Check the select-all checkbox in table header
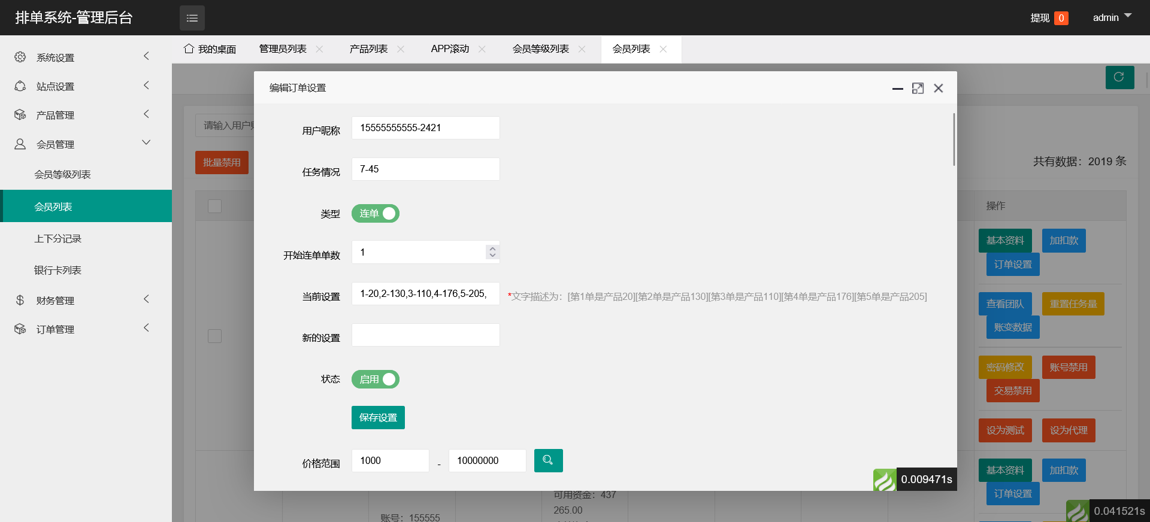 214,206
